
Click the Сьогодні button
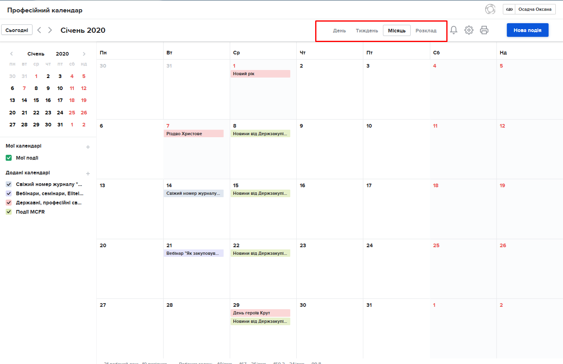point(17,30)
